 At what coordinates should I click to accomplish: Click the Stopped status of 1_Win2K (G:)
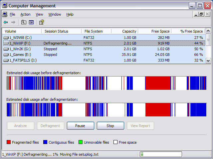(x=50, y=49)
